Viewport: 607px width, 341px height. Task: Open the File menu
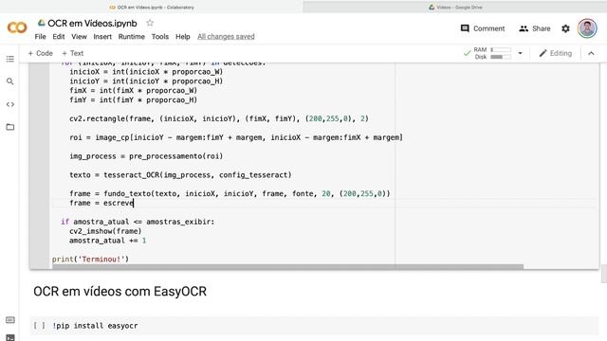tap(40, 37)
